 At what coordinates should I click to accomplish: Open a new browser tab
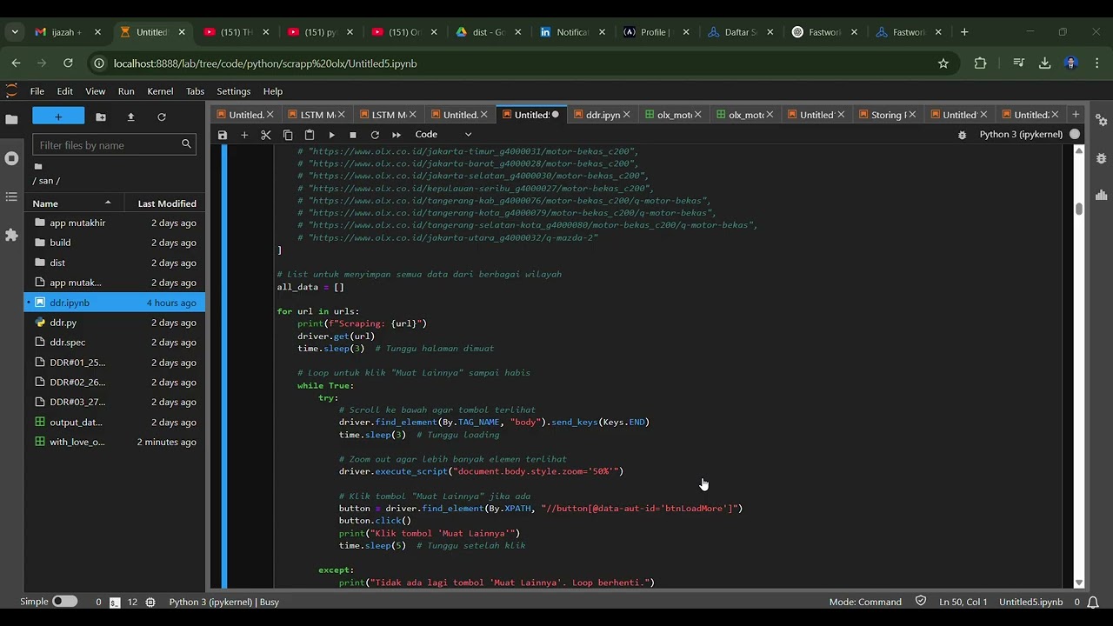pos(964,32)
